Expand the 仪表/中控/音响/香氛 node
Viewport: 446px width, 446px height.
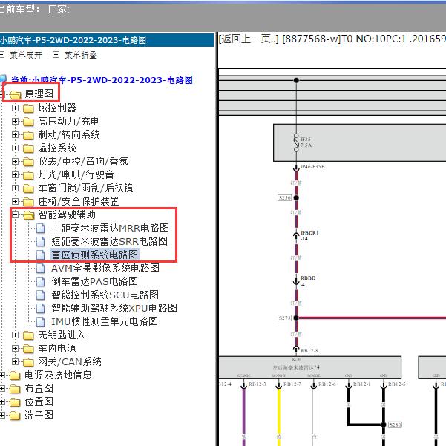point(15,162)
